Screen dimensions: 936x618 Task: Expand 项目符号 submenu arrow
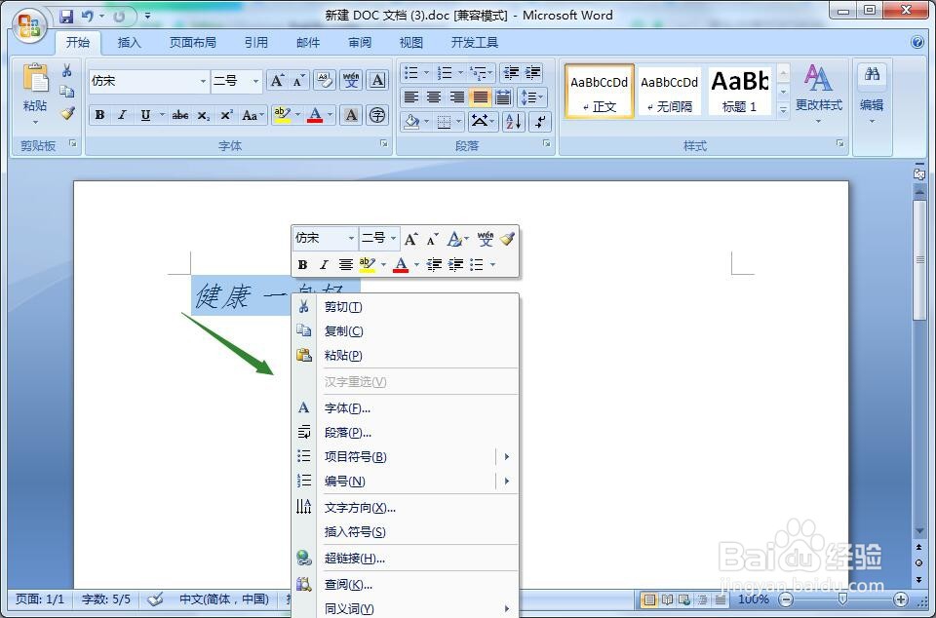(507, 457)
